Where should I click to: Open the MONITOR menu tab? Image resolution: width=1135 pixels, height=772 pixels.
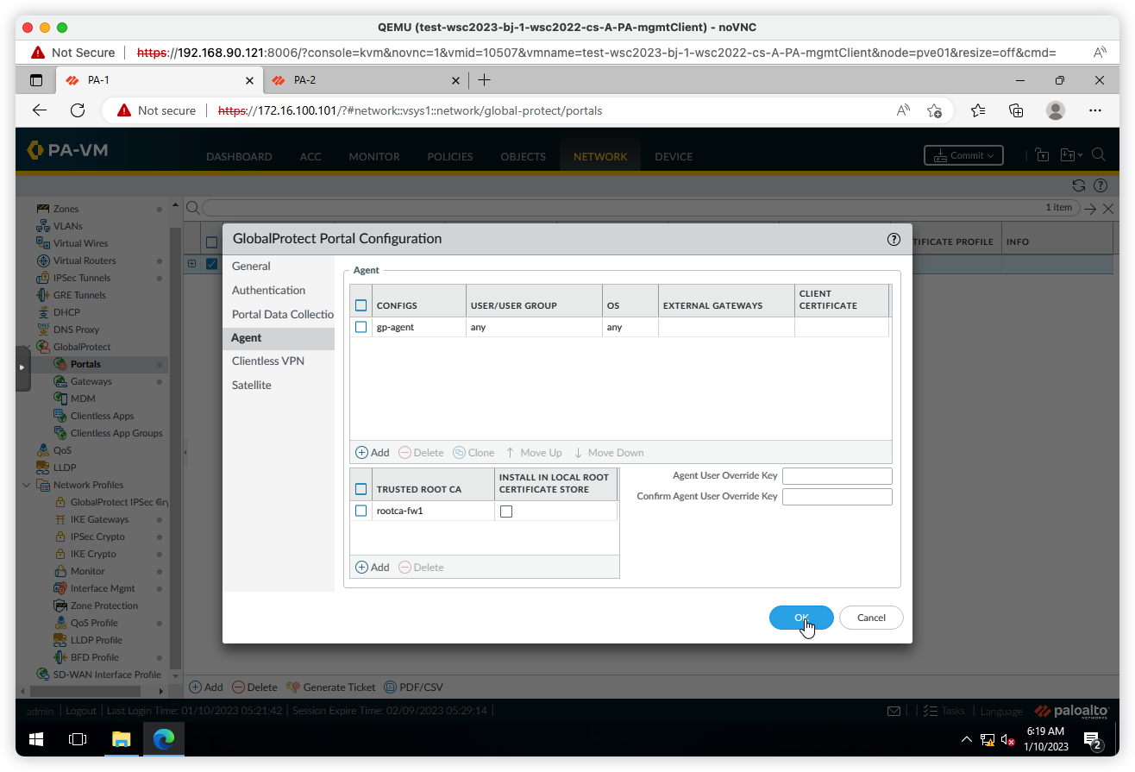(374, 157)
